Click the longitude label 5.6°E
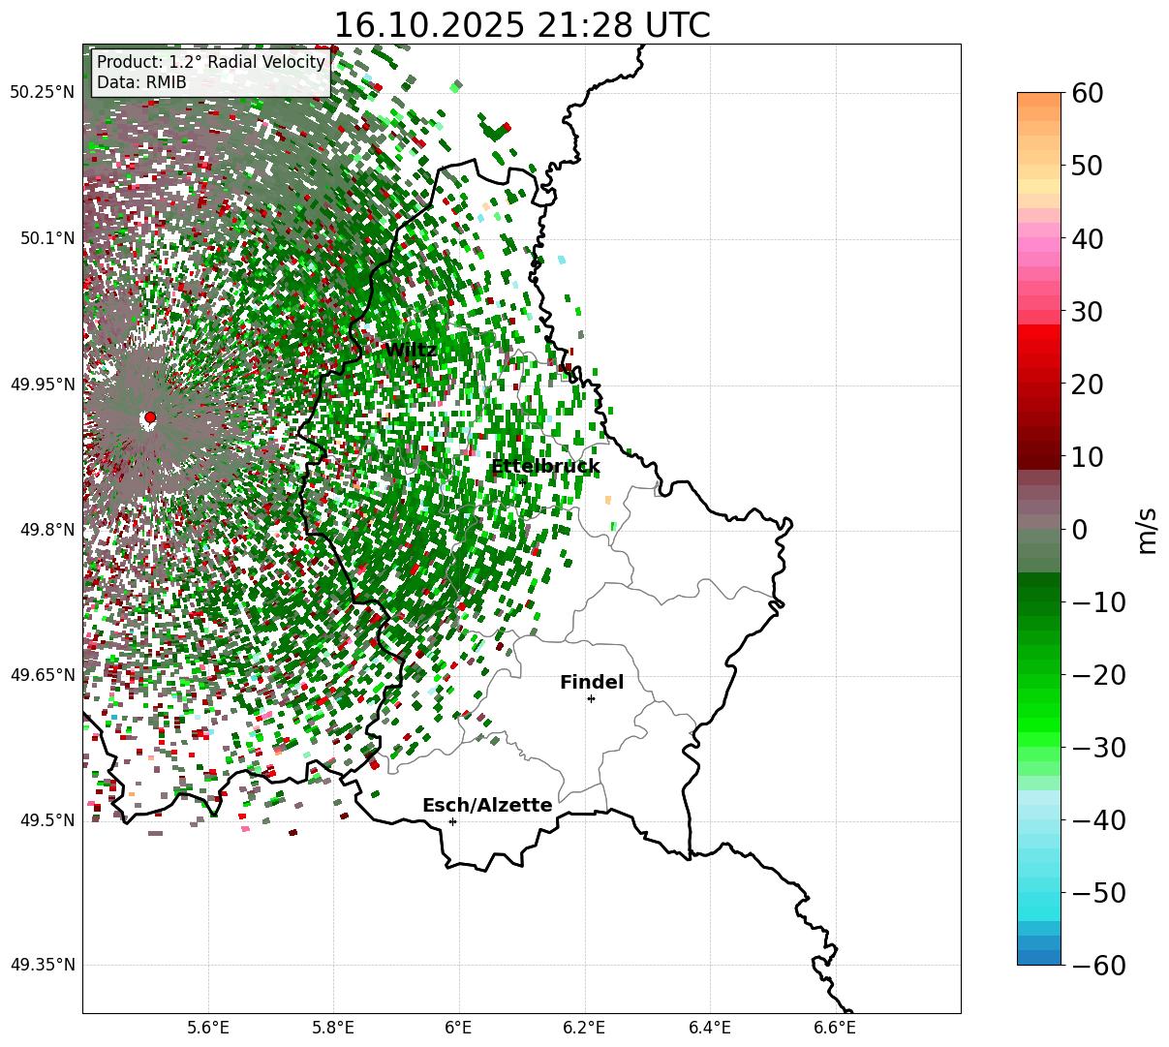This screenshot has width=1169, height=1047. (208, 1028)
